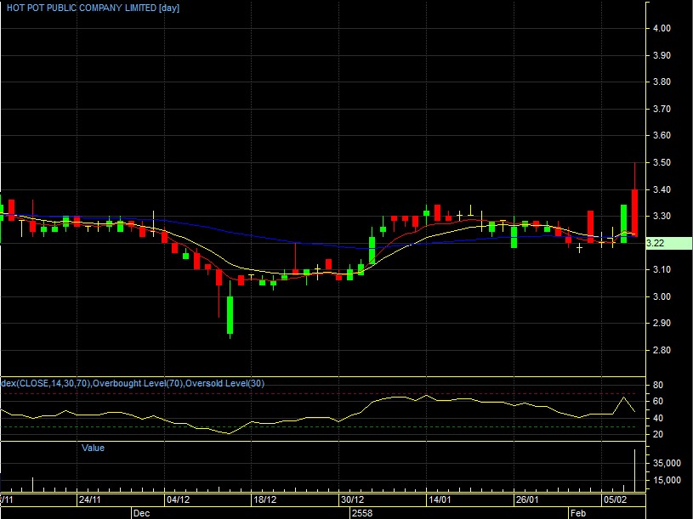Select the RSI indicator label with Overbought Level(70)
This screenshot has height=519, width=693.
133,383
